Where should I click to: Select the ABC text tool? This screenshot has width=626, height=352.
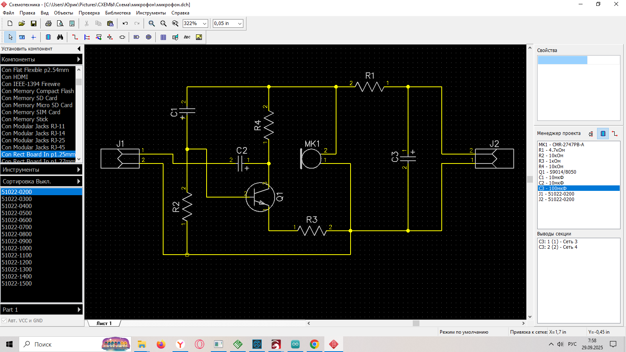pyautogui.click(x=187, y=37)
